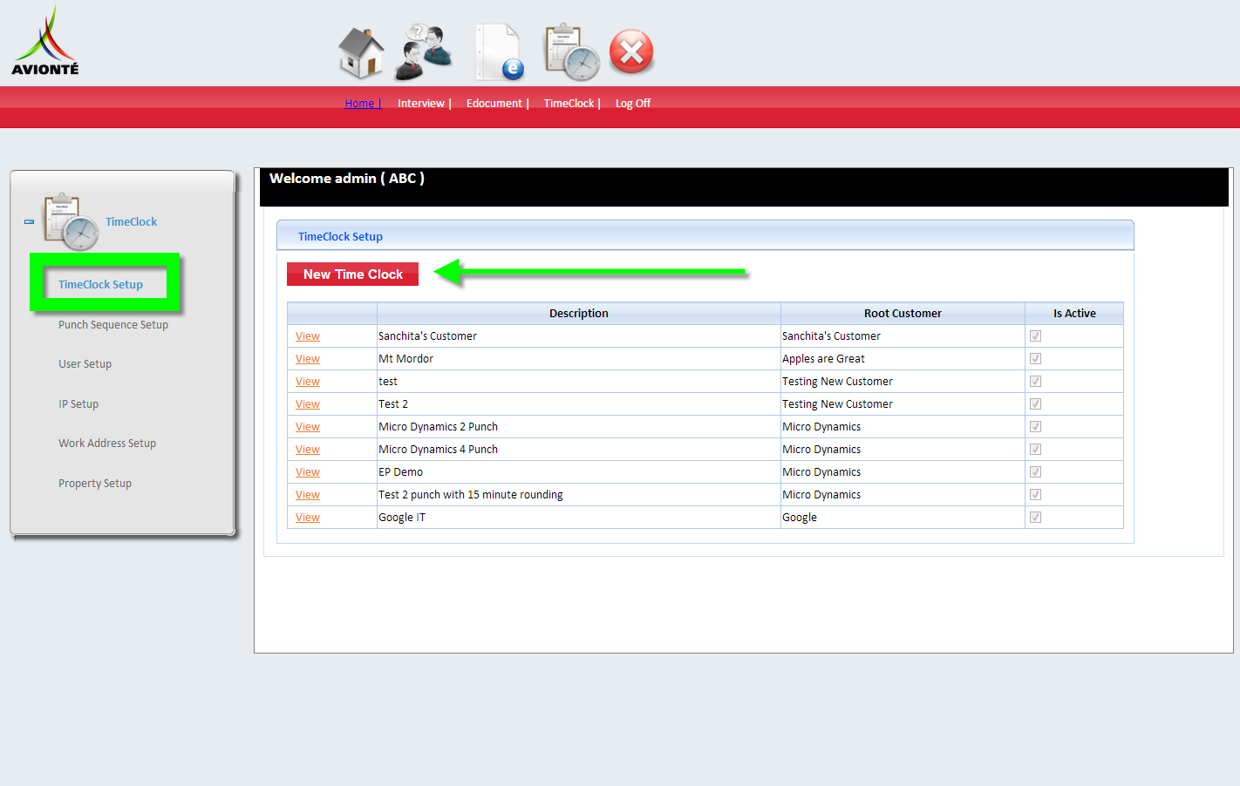Click the Description column header
The image size is (1240, 786).
click(579, 314)
